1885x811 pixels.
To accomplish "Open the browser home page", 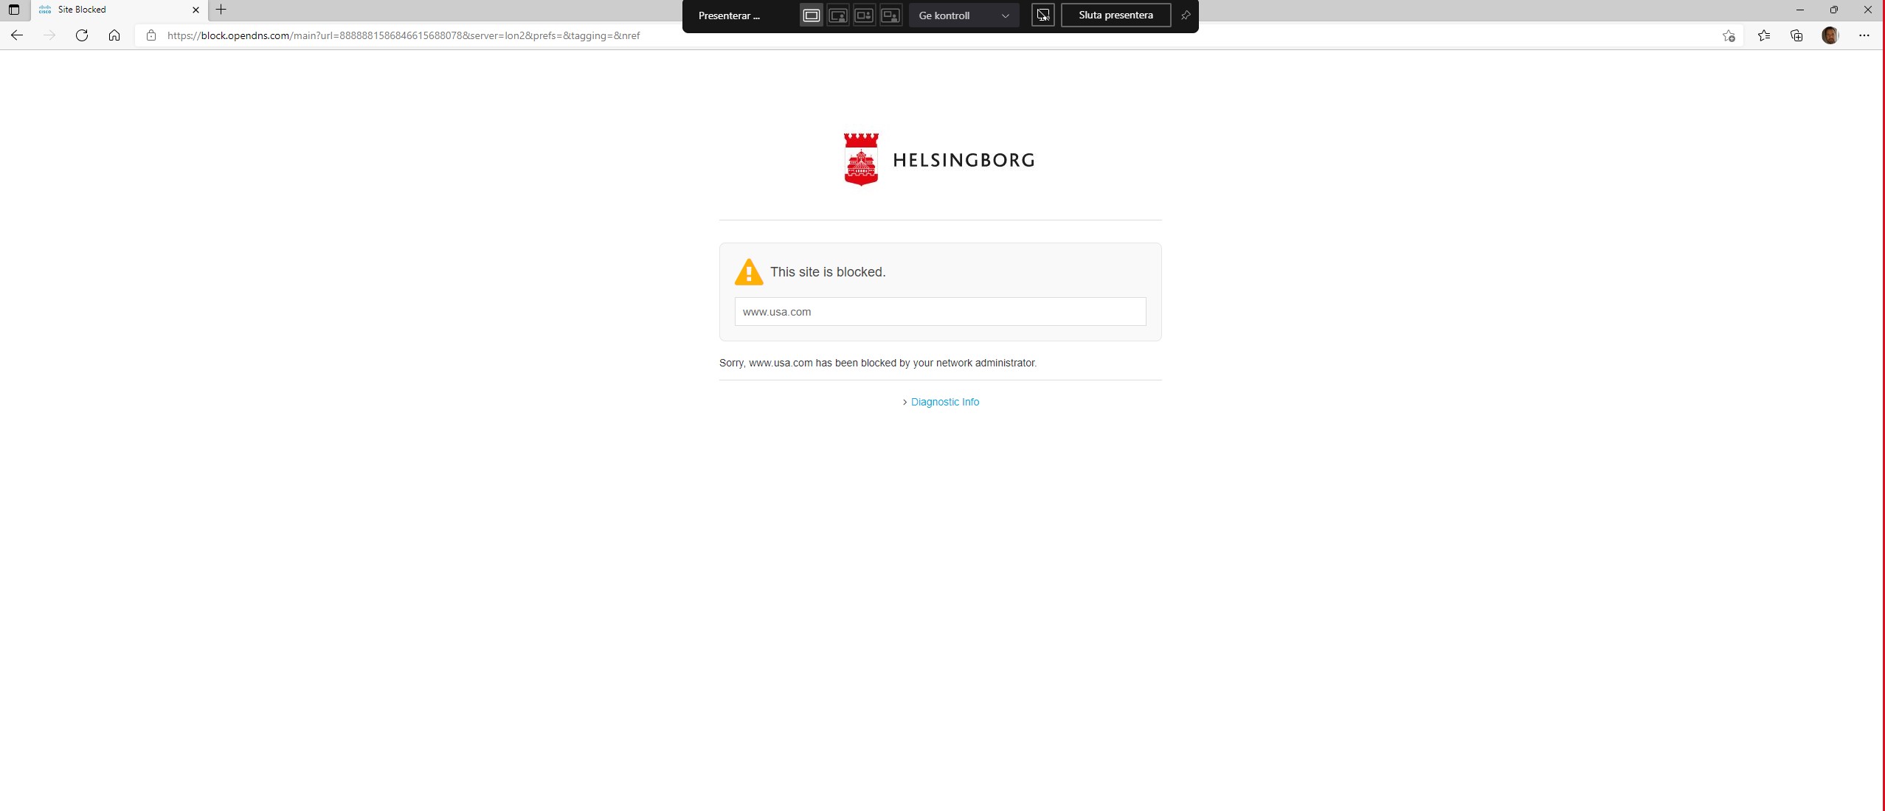I will click(114, 35).
